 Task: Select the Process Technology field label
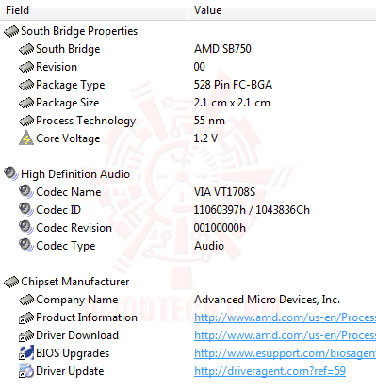pos(86,121)
